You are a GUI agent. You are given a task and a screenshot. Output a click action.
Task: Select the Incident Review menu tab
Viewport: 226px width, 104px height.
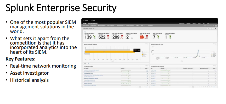click(x=93, y=26)
